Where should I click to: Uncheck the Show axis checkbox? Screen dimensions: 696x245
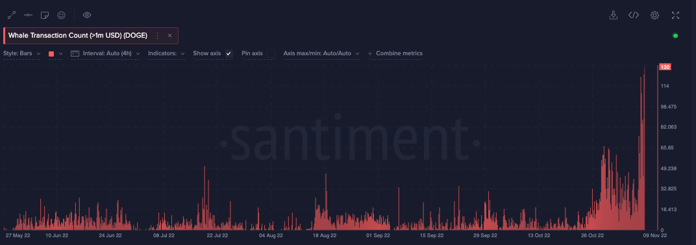(x=229, y=53)
